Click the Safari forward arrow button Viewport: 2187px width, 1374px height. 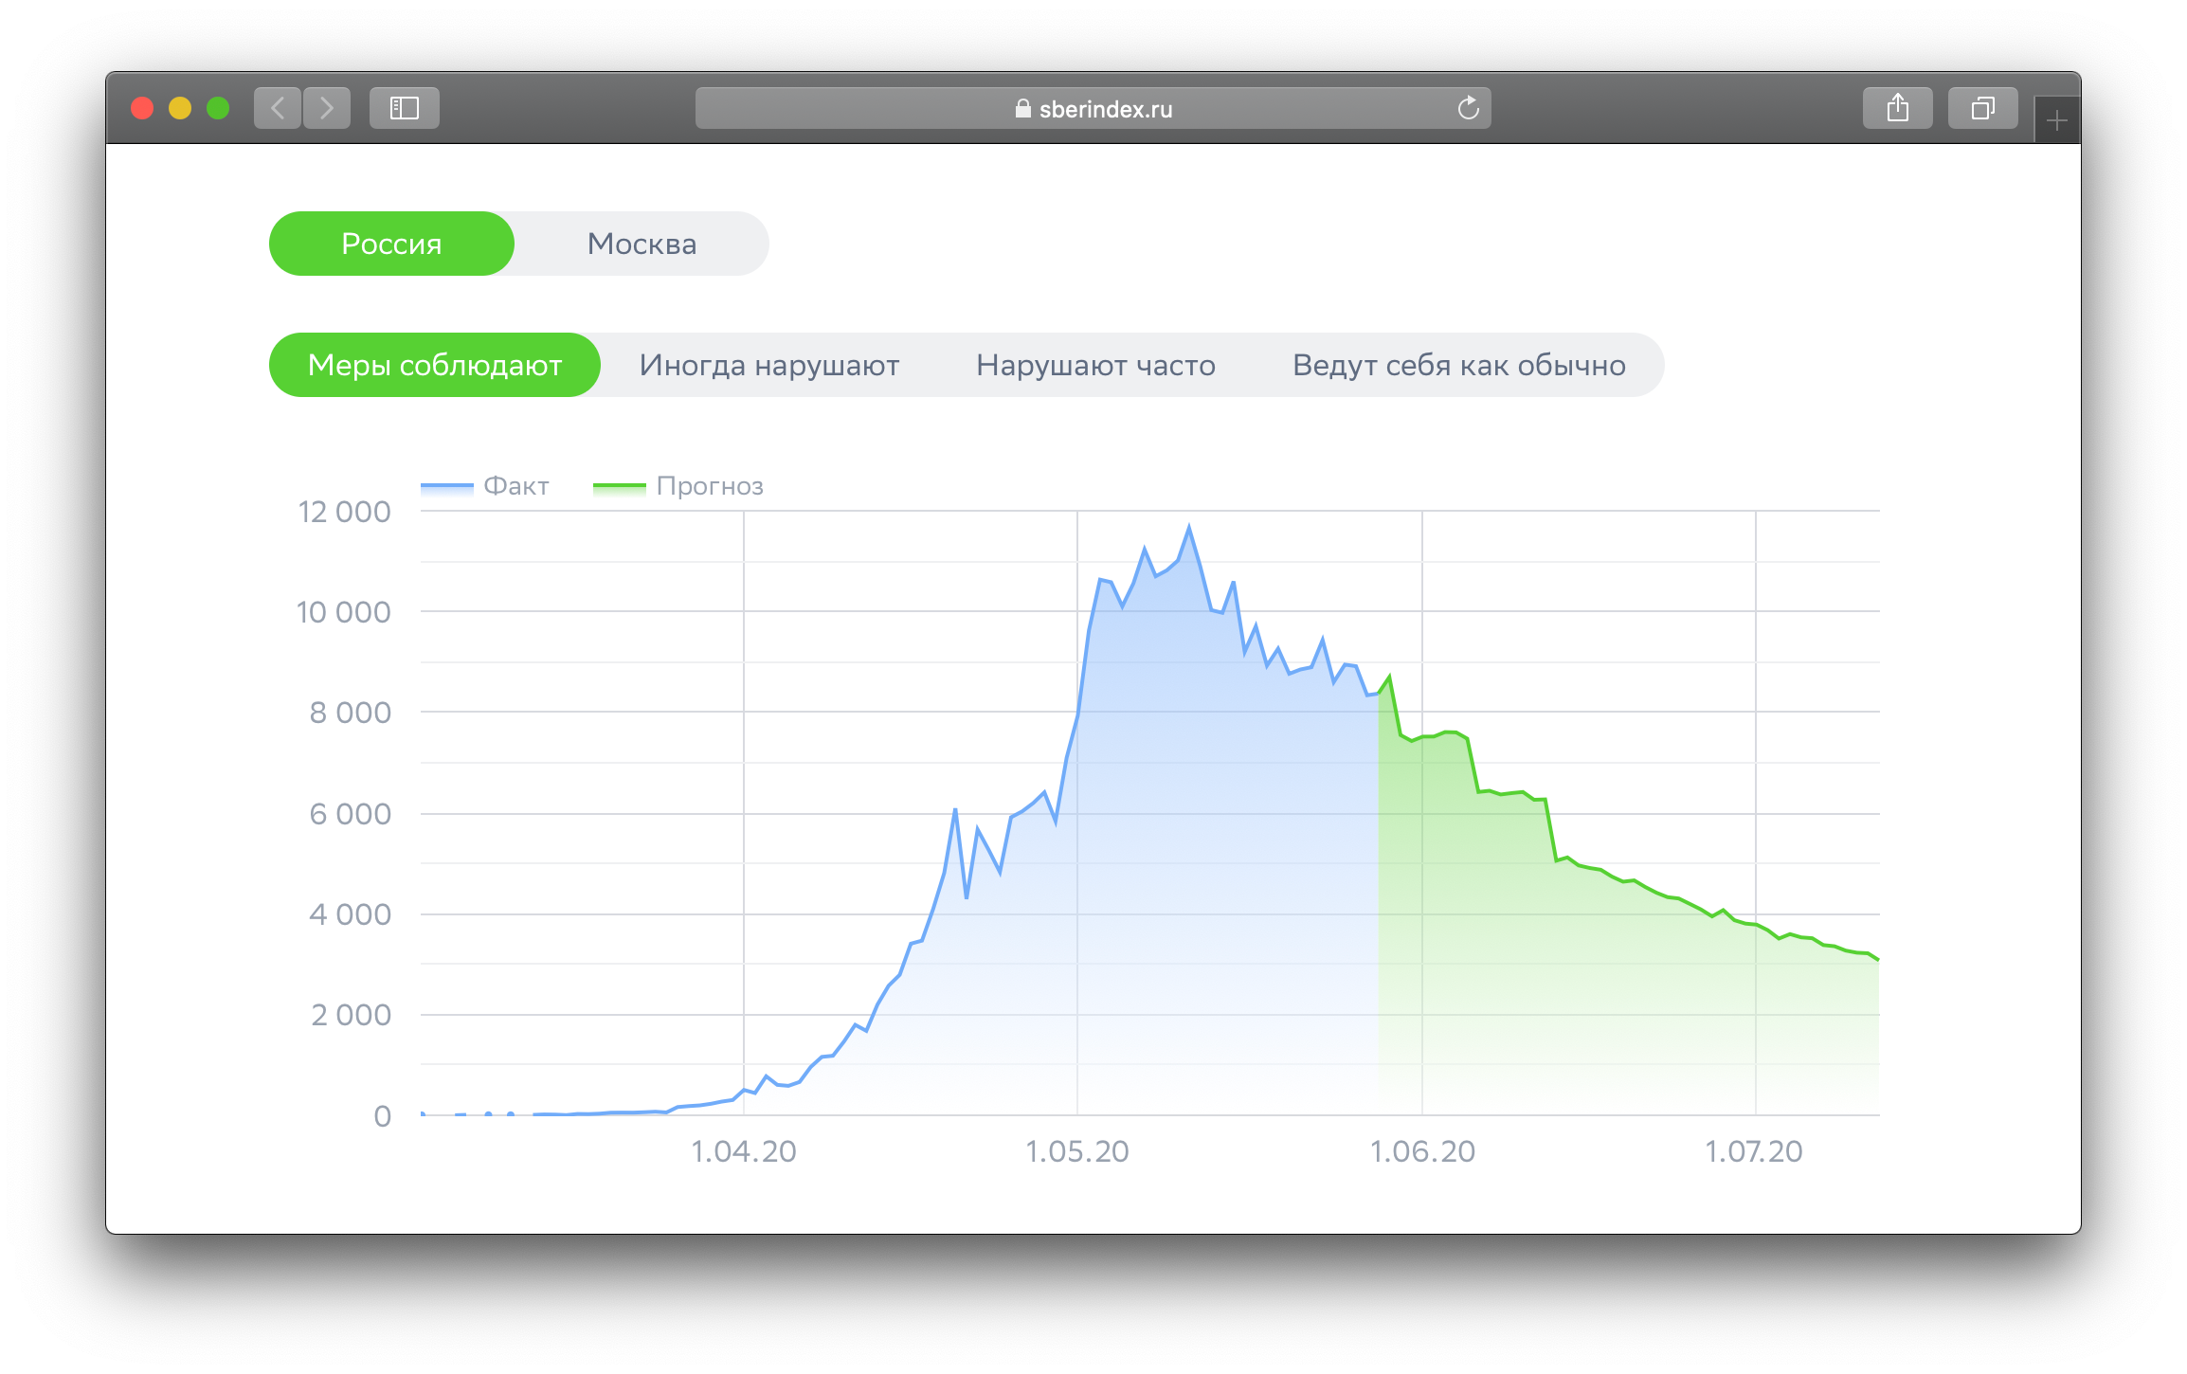click(x=327, y=108)
